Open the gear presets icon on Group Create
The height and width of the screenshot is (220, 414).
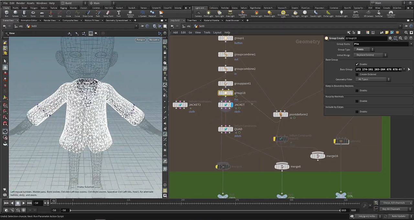pyautogui.click(x=390, y=38)
